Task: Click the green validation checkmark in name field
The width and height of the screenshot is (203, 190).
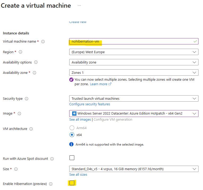Action: tap(195, 41)
